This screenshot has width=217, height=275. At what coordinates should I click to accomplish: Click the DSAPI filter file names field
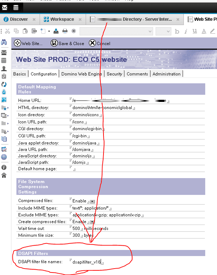click(86, 262)
